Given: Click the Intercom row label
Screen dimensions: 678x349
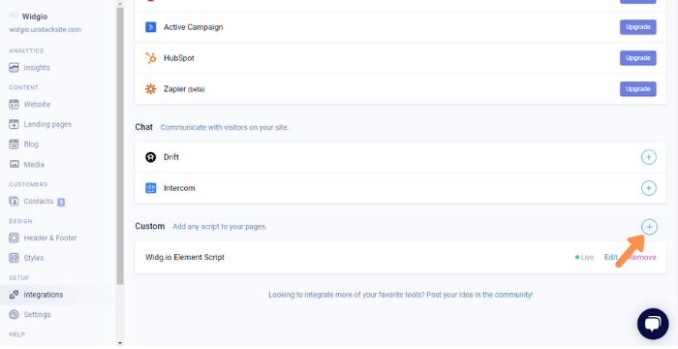Looking at the screenshot, I should pyautogui.click(x=179, y=188).
